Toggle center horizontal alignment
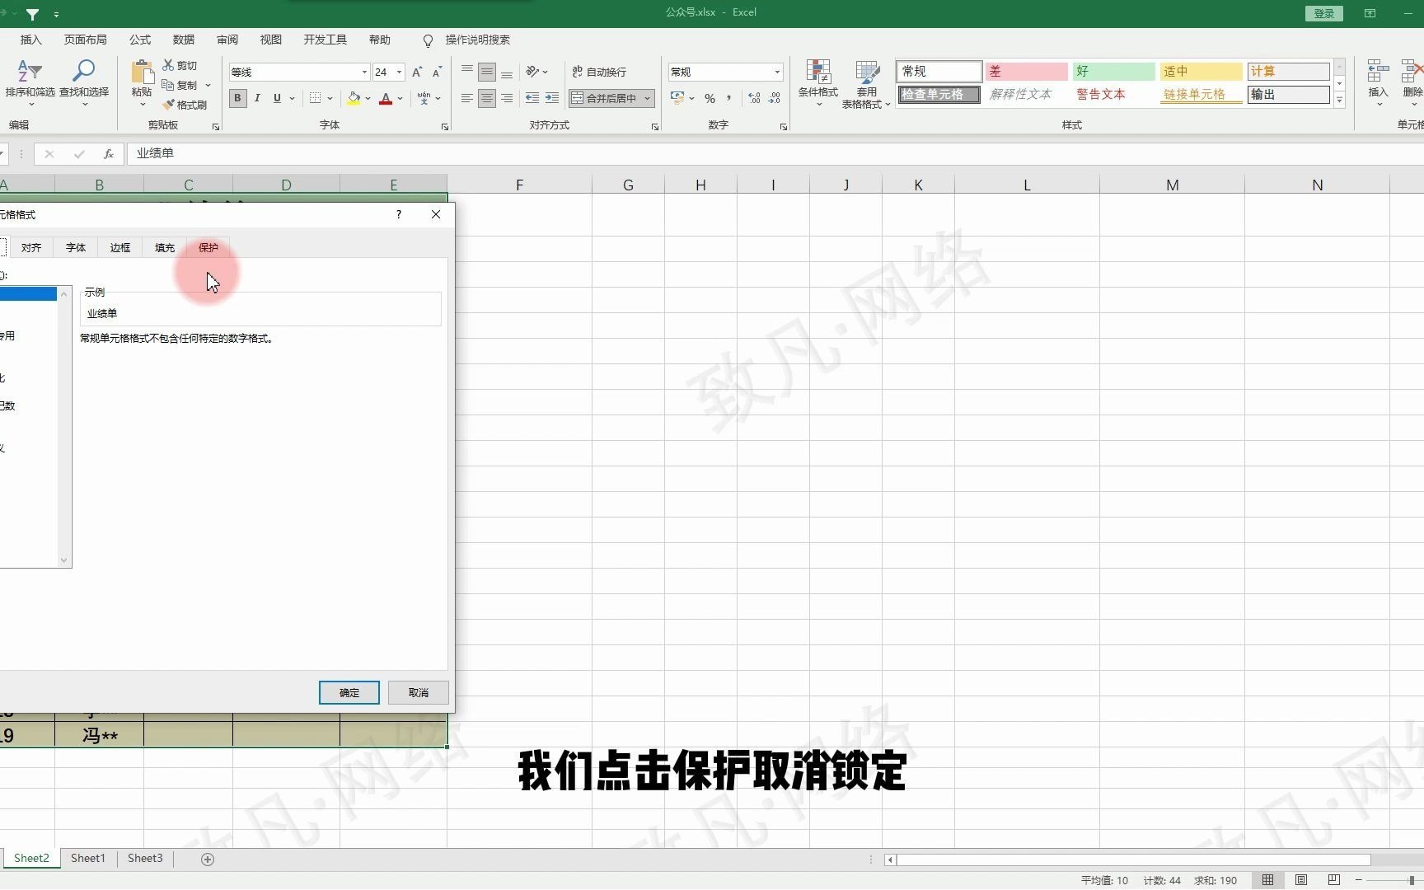 [487, 98]
